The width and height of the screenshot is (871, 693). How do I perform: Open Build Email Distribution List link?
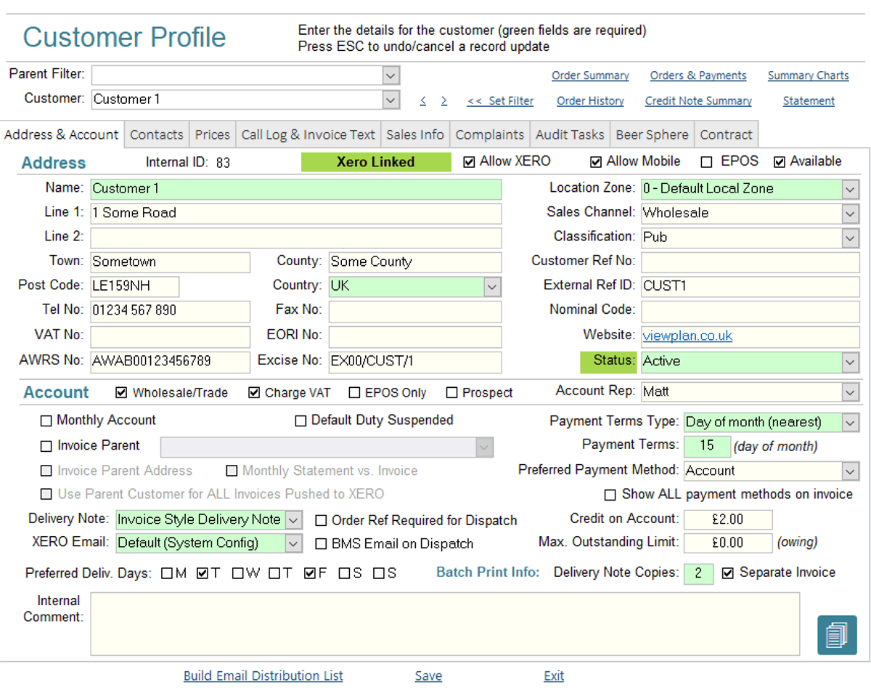(x=263, y=676)
